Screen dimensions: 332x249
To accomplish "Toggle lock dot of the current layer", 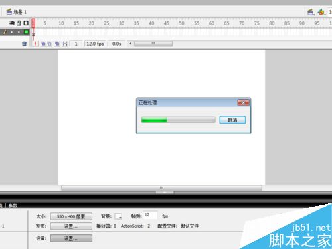I will pyautogui.click(x=19, y=32).
